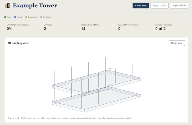Click the Slabs Poured value 0 of 2

[160, 29]
